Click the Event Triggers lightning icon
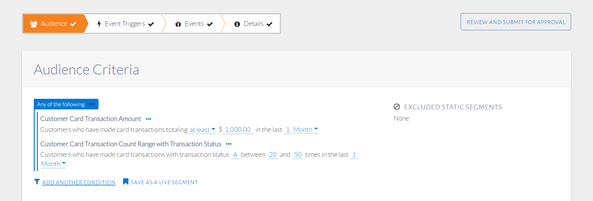The height and width of the screenshot is (201, 593). coord(99,24)
